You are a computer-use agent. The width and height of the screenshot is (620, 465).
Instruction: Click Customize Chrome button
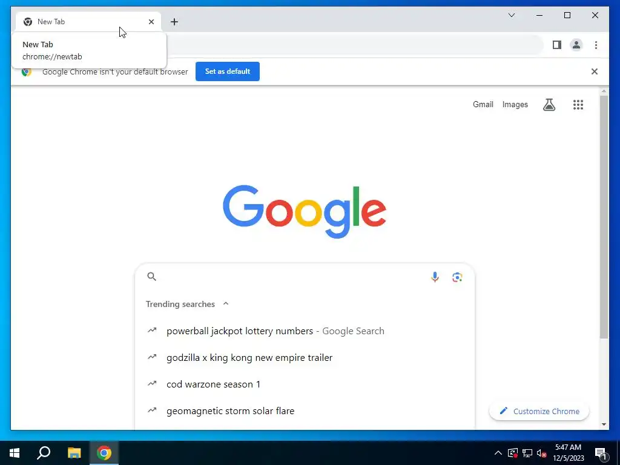pyautogui.click(x=539, y=411)
